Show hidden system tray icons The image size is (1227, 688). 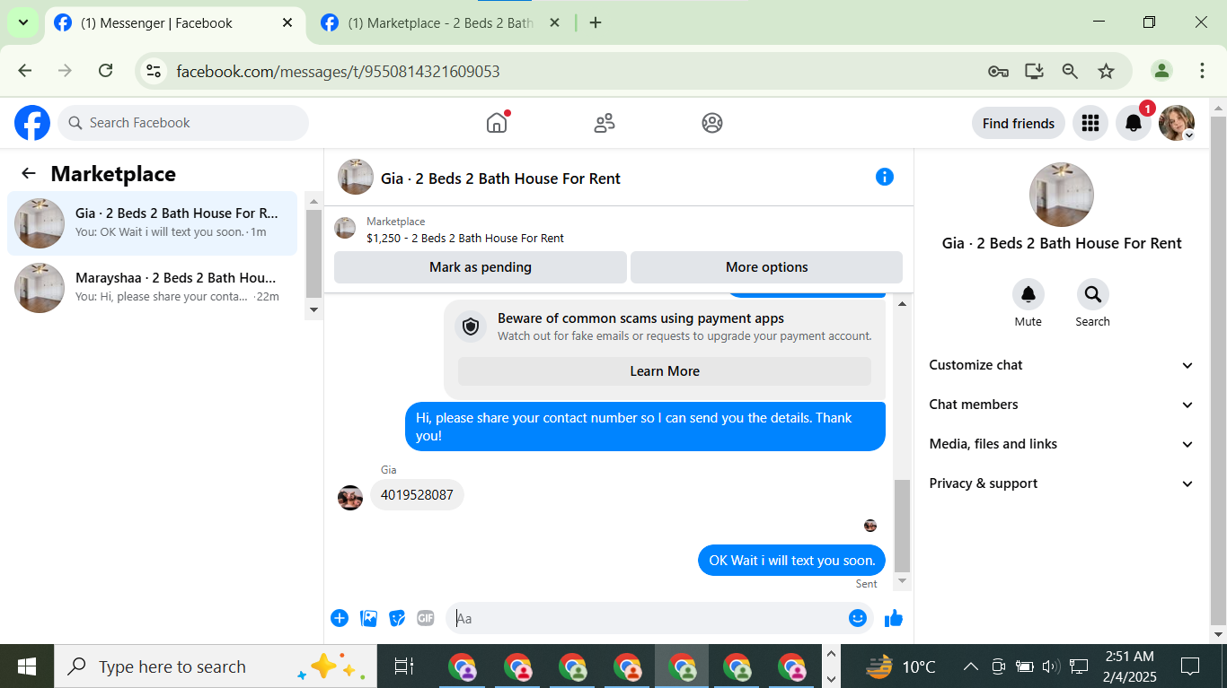pyautogui.click(x=970, y=666)
